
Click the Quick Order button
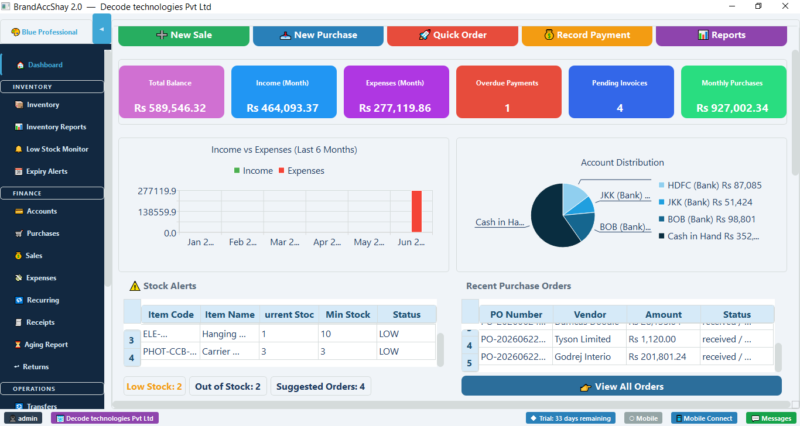[453, 35]
